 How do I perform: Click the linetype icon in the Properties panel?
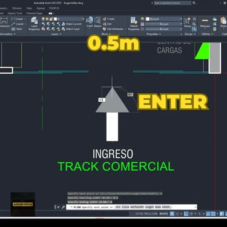[x=142, y=29]
